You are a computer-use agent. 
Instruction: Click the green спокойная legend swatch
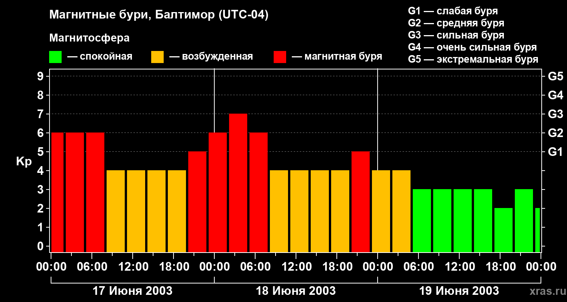[55, 57]
